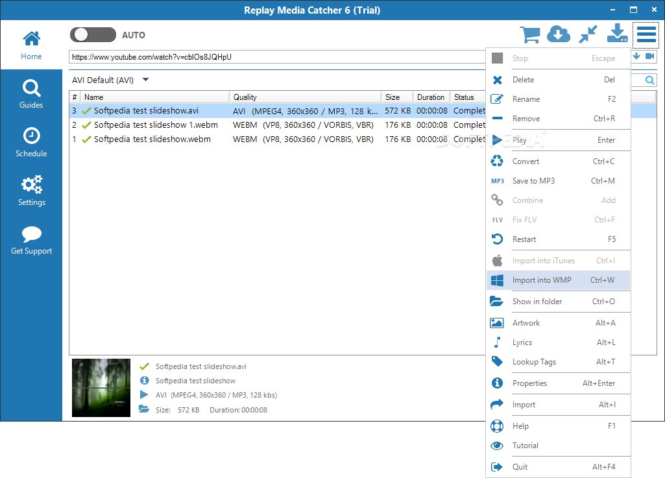Open the Home sidebar section
The image size is (665, 478).
31,45
